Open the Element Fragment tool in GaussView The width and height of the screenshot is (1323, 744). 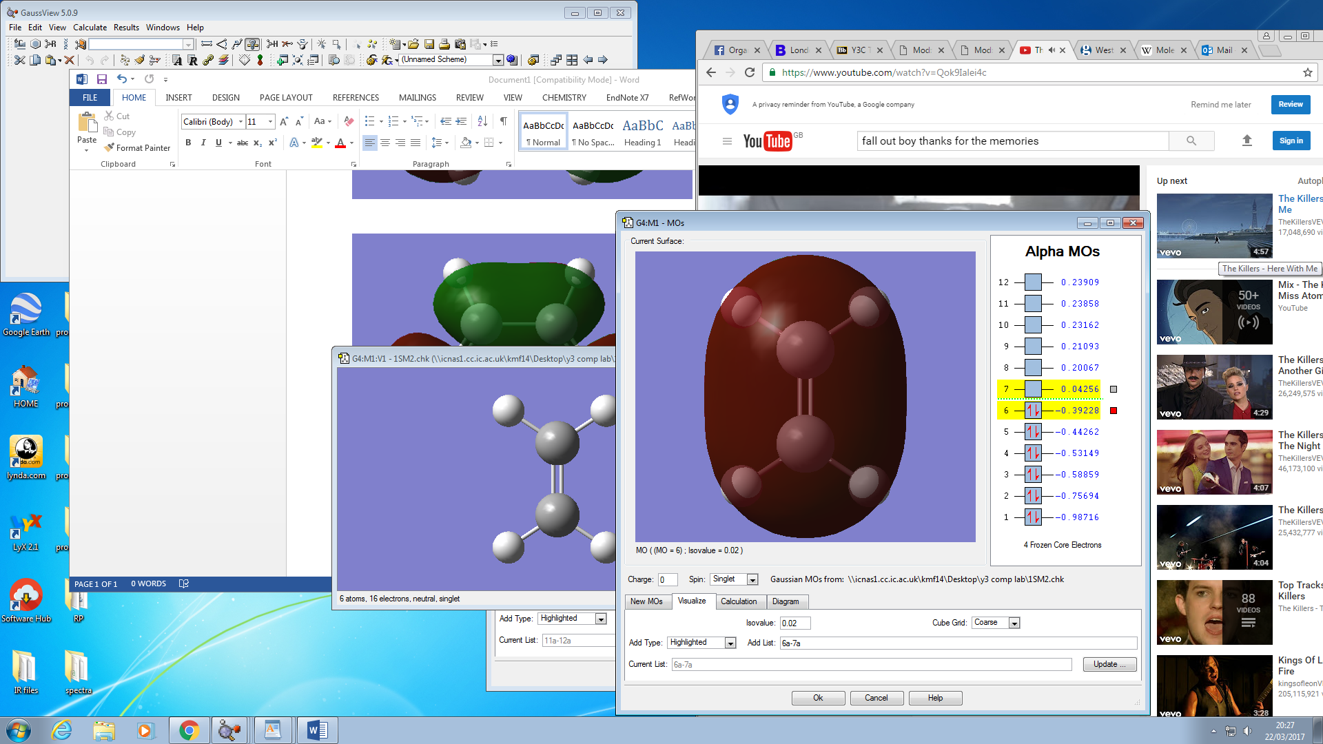(19, 44)
